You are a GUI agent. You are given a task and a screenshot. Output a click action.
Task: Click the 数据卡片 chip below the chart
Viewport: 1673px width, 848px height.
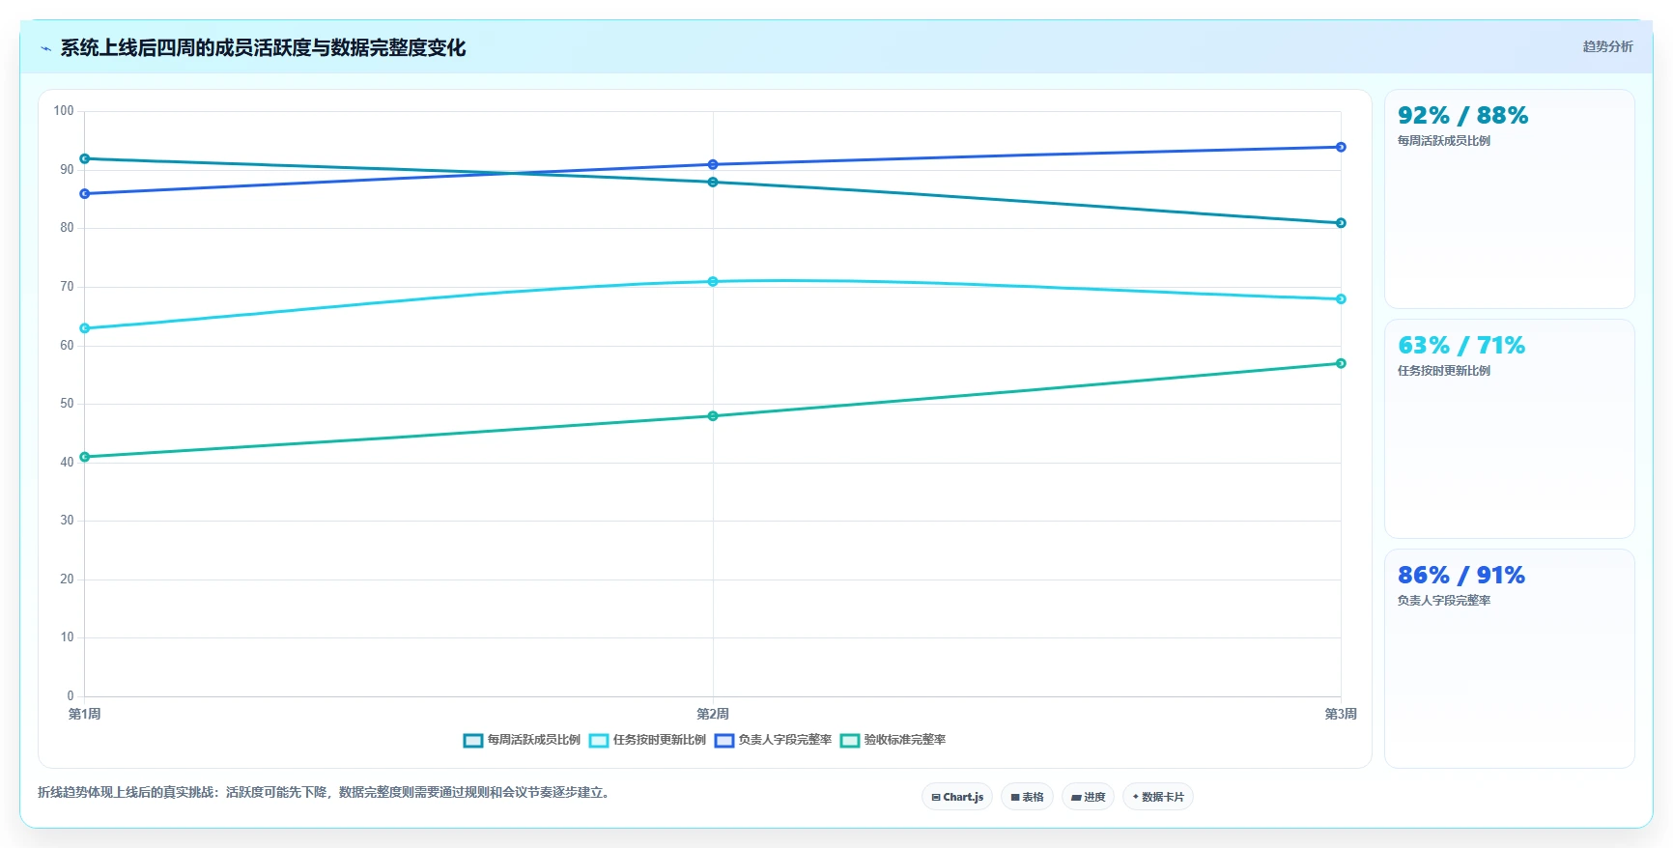[1158, 797]
